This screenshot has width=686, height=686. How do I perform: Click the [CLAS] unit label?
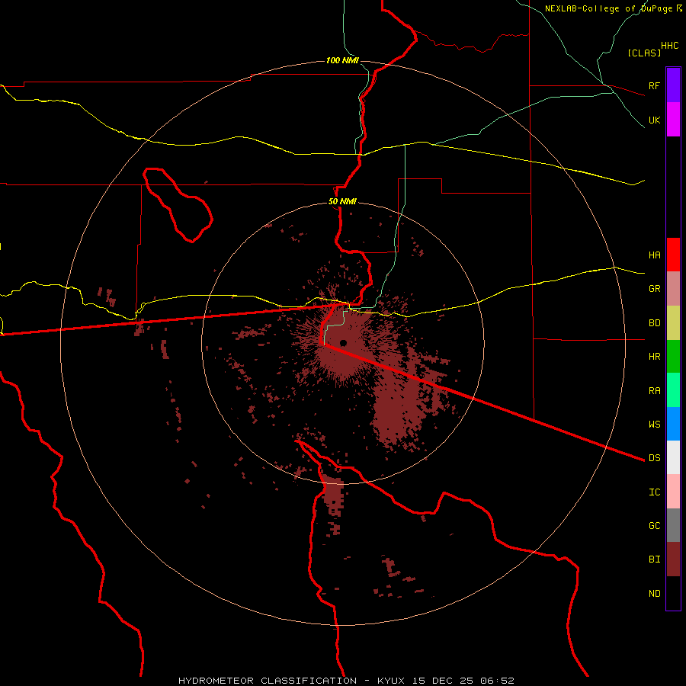coord(644,53)
